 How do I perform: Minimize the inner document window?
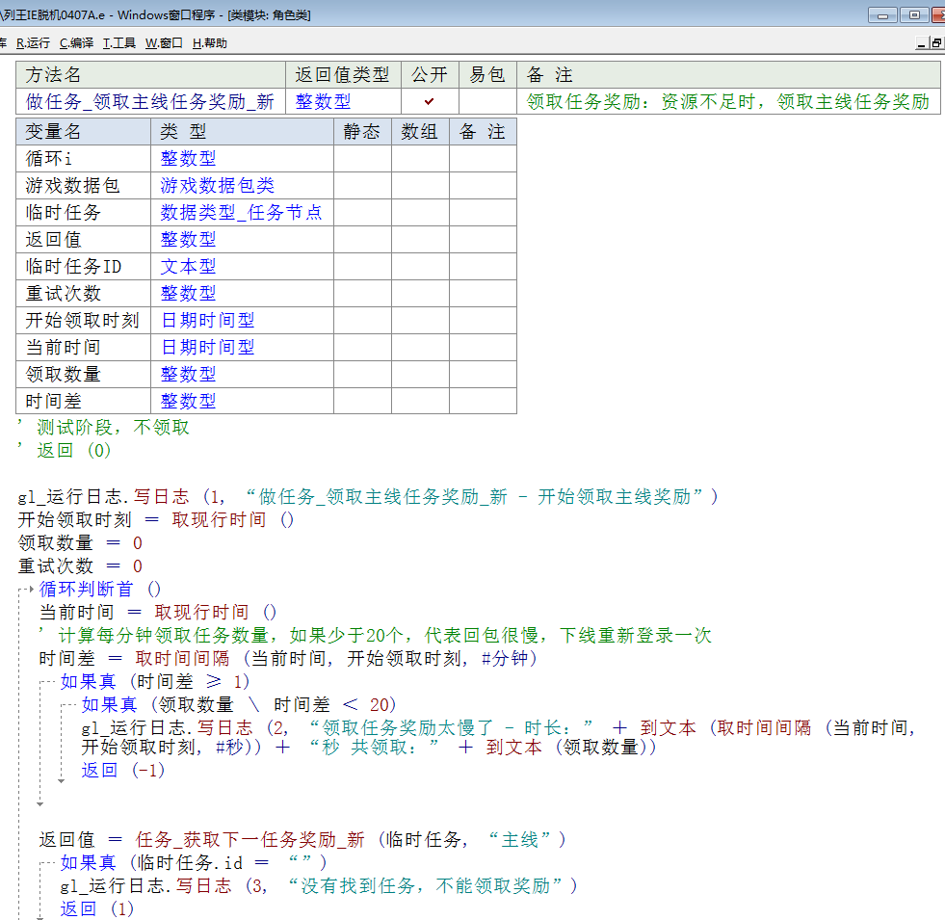pyautogui.click(x=922, y=43)
